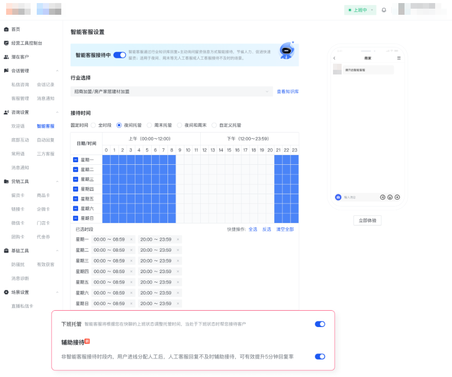Disable the 辅助接待 toggle
The image size is (452, 377).
click(x=320, y=357)
